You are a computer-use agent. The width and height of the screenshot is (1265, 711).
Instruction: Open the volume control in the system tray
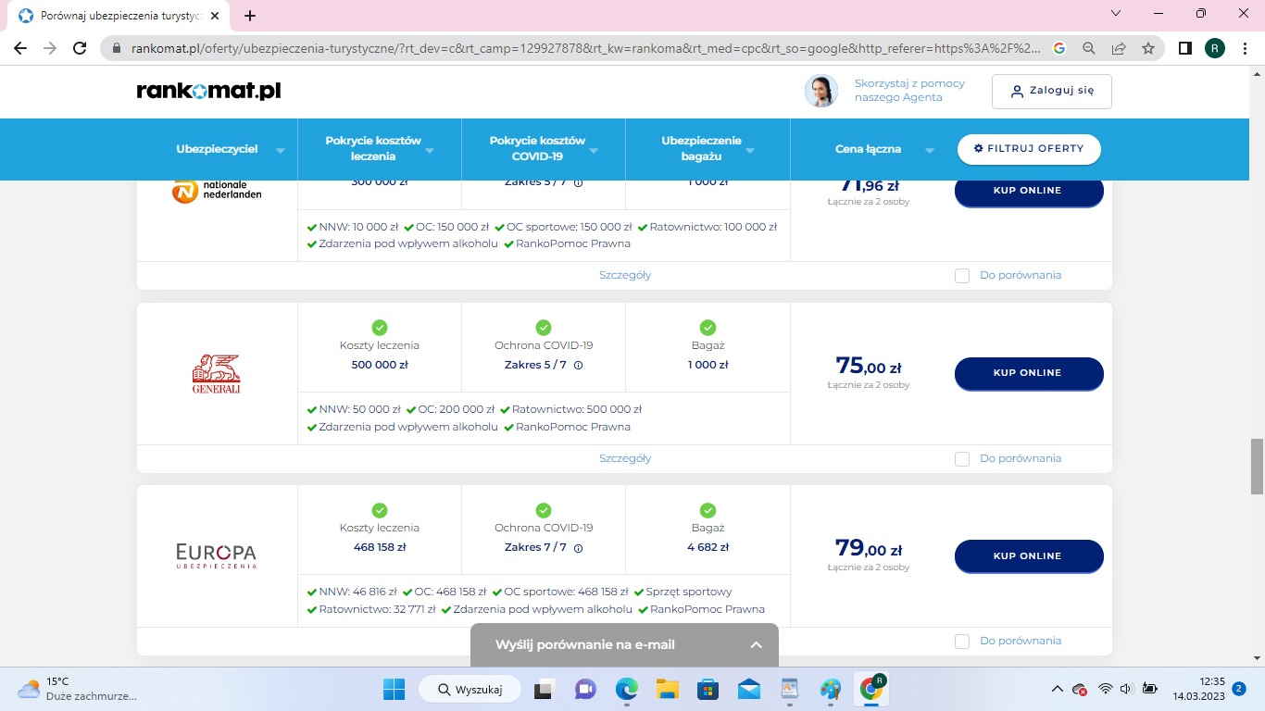(1127, 689)
